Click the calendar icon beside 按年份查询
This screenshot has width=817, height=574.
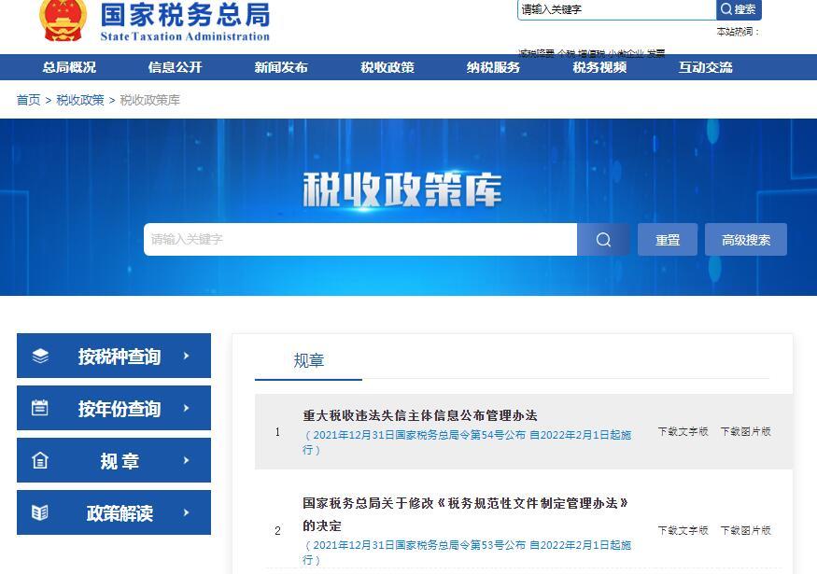pyautogui.click(x=40, y=409)
